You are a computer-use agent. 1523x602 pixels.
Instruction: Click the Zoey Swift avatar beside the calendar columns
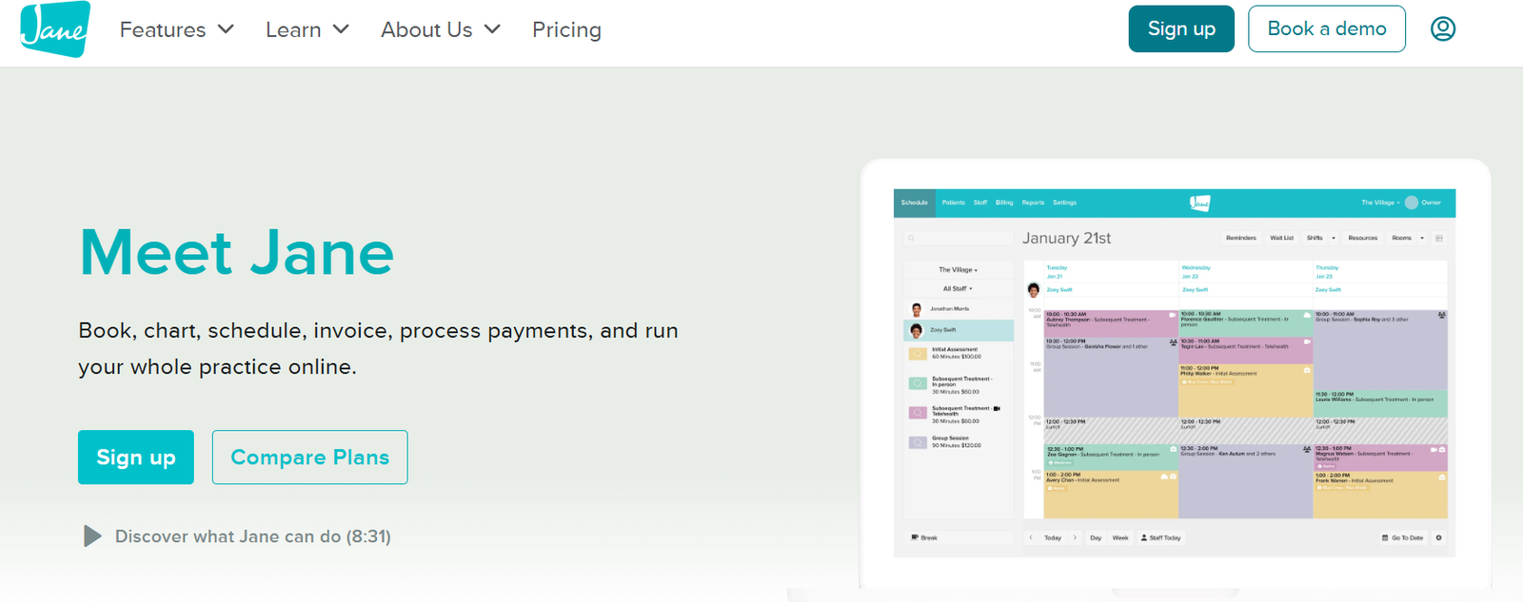[1034, 290]
